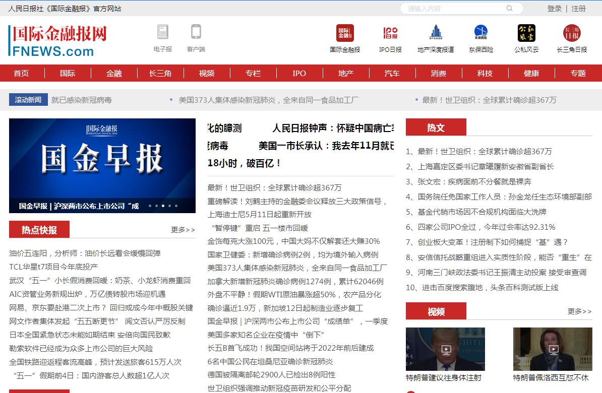The width and height of the screenshot is (602, 393).
Task: Open the FNEWS.com site logo
Action: click(58, 41)
